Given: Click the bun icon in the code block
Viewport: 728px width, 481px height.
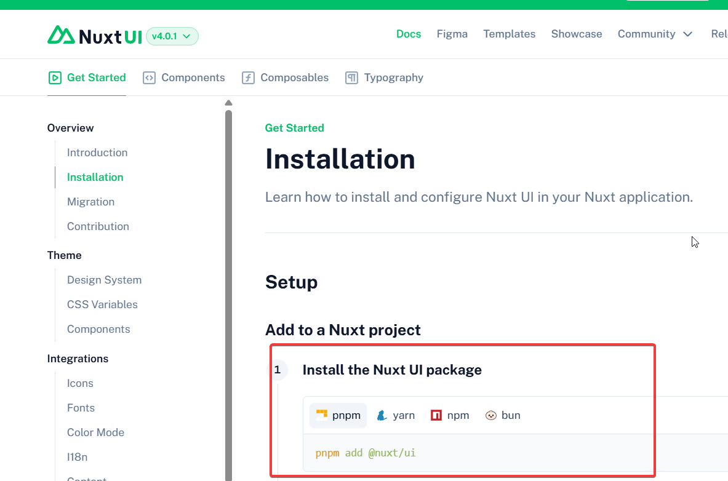Looking at the screenshot, I should 490,415.
